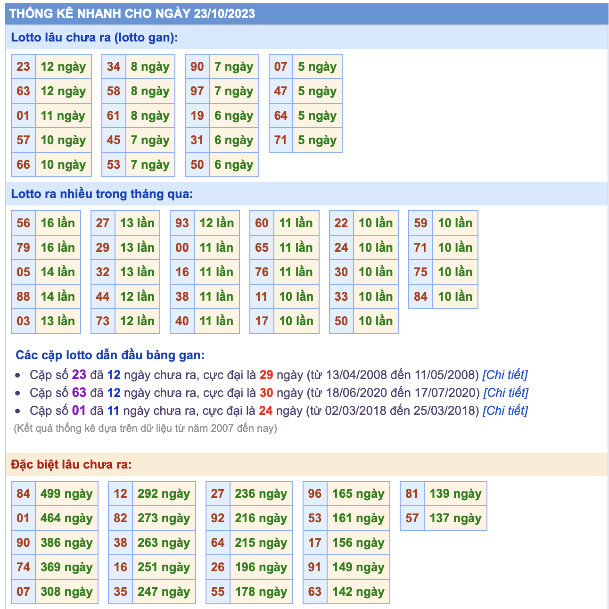This screenshot has height=609, width=609.
Task: Select number 55 in the '178 ngày' row
Action: (218, 592)
